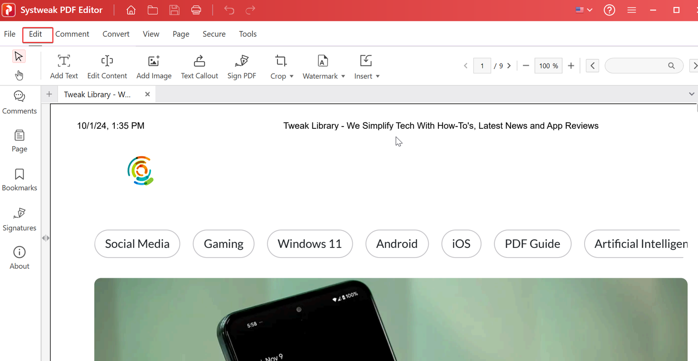Toggle the side panel collapse handle
The image size is (698, 361).
click(46, 238)
